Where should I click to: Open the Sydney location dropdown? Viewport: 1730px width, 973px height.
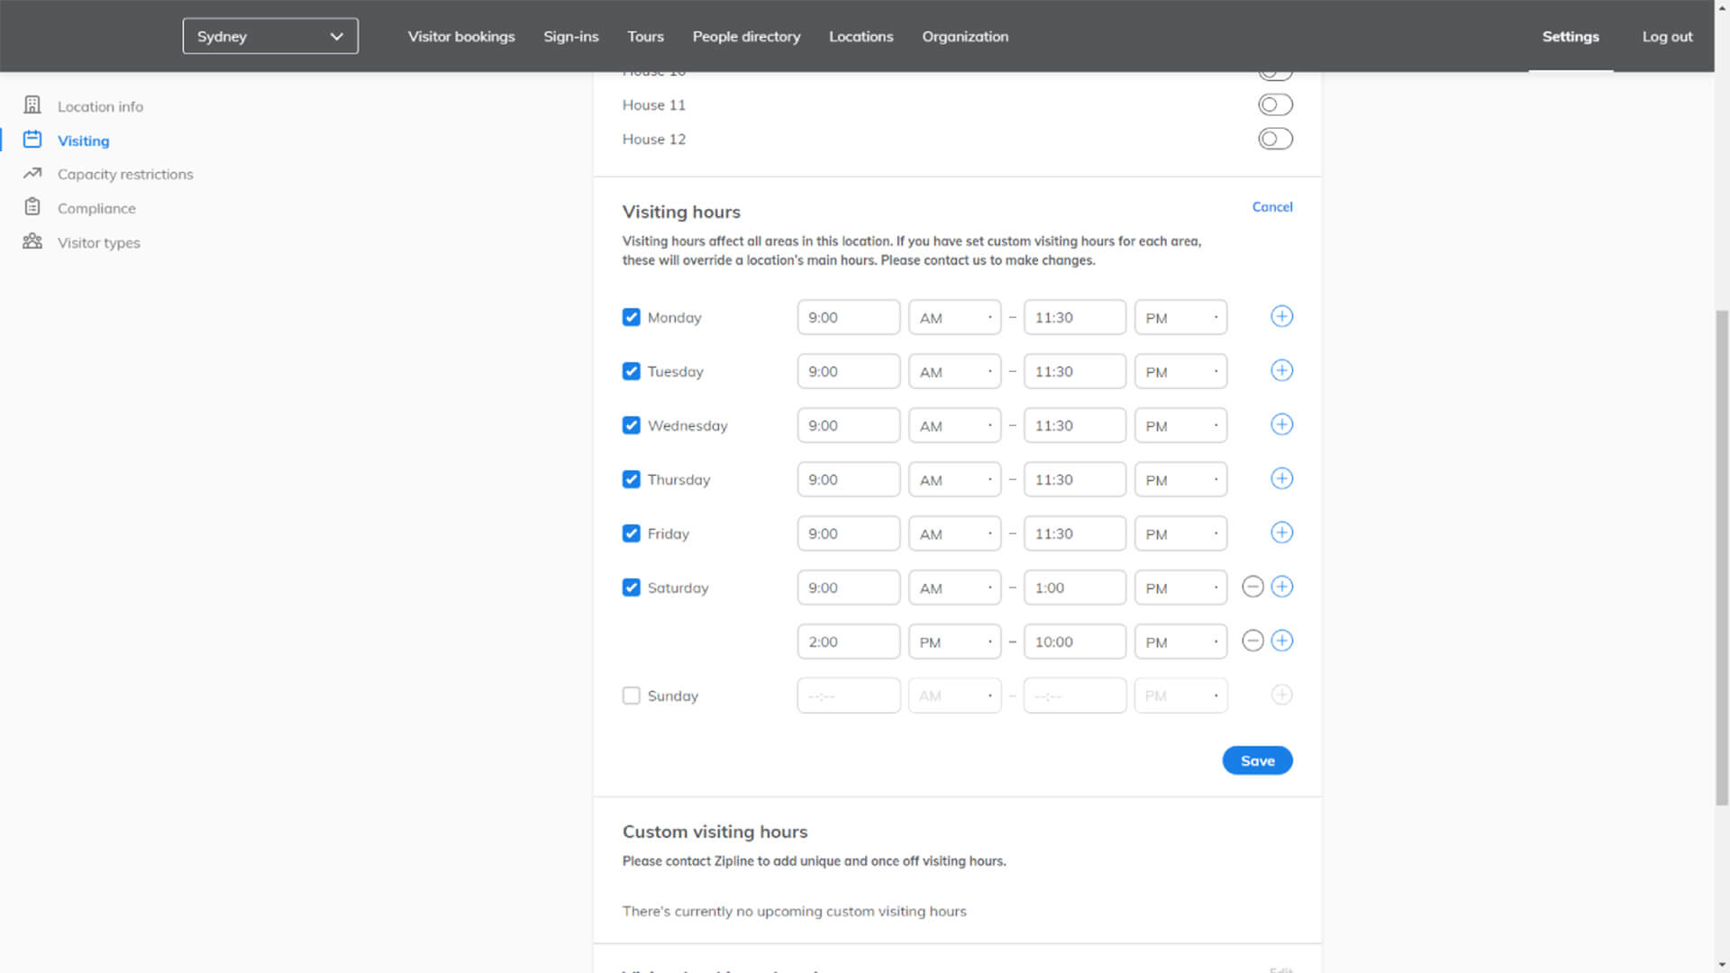tap(270, 36)
